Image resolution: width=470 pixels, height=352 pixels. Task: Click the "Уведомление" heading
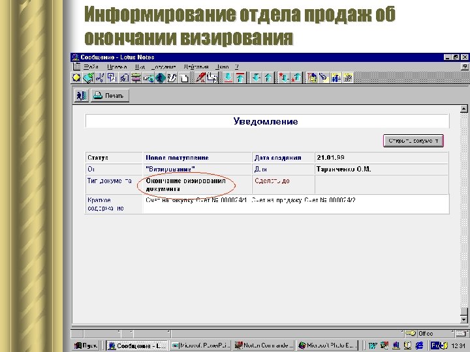266,121
